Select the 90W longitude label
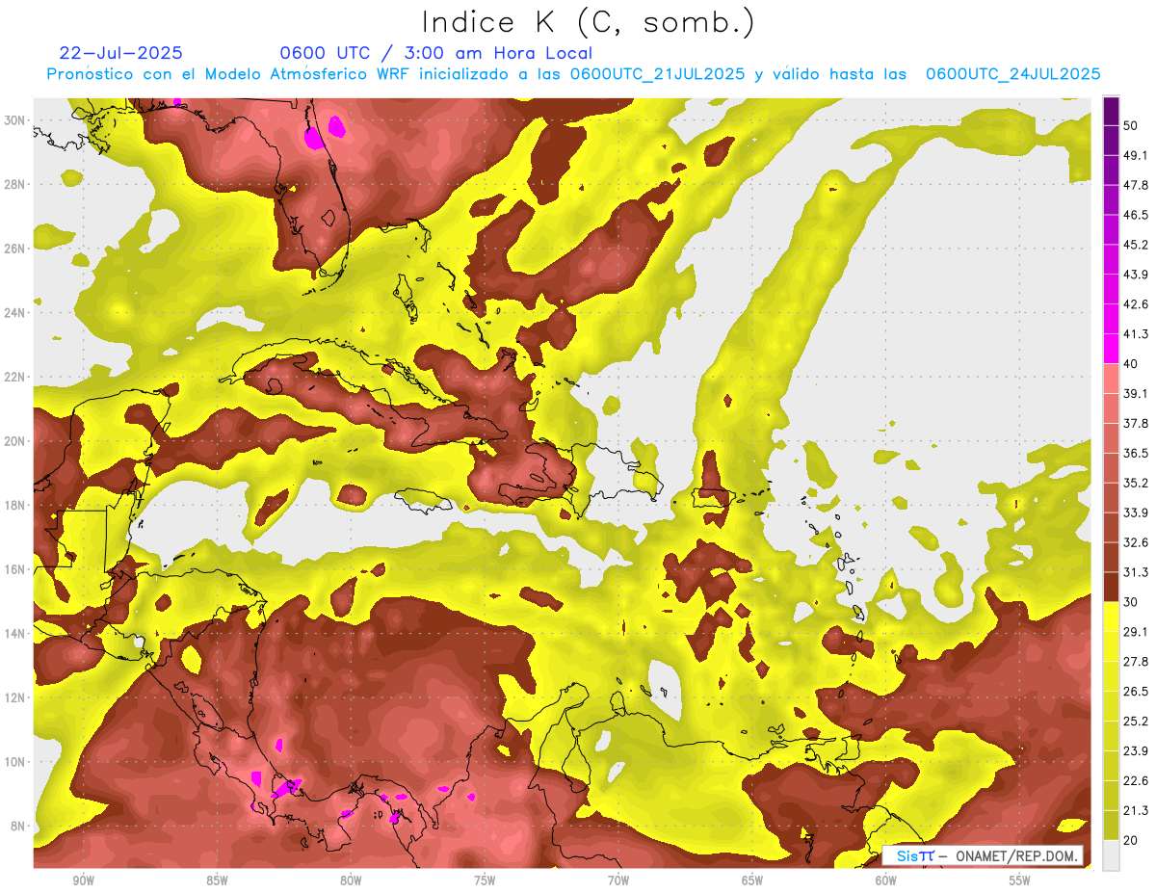The width and height of the screenshot is (1156, 893). 83,880
